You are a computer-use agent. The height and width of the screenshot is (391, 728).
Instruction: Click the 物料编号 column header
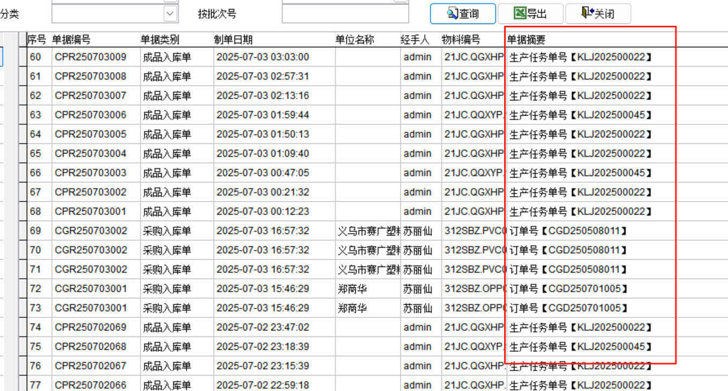[461, 40]
